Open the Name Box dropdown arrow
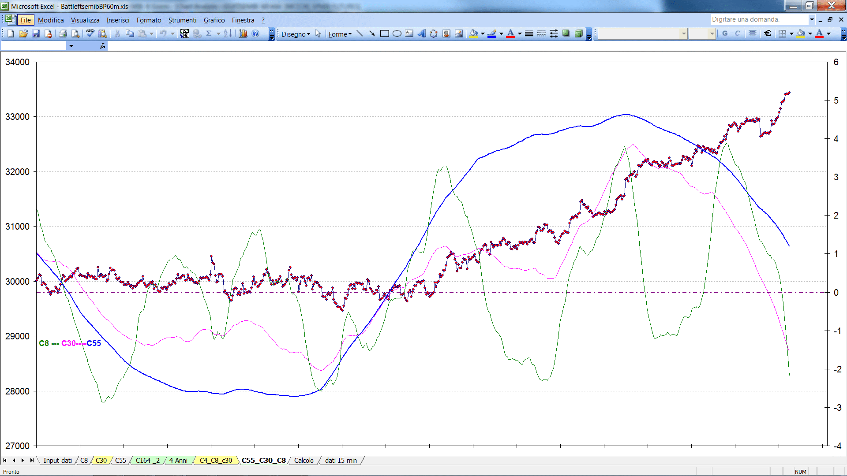This screenshot has height=476, width=847. click(71, 46)
